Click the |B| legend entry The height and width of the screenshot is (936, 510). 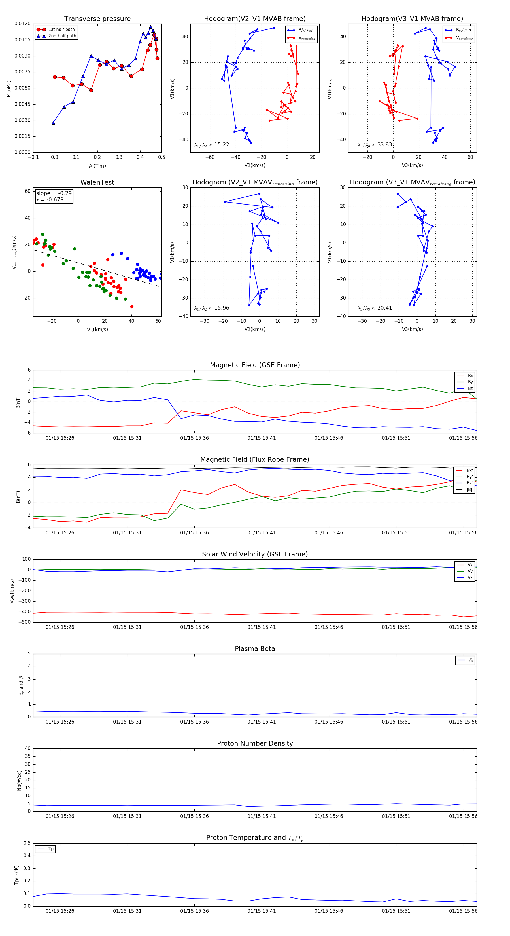pyautogui.click(x=464, y=490)
